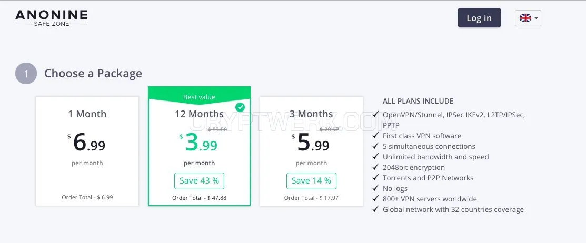The width and height of the screenshot is (586, 243).
Task: Click the Save 43 % badge
Action: click(x=199, y=181)
